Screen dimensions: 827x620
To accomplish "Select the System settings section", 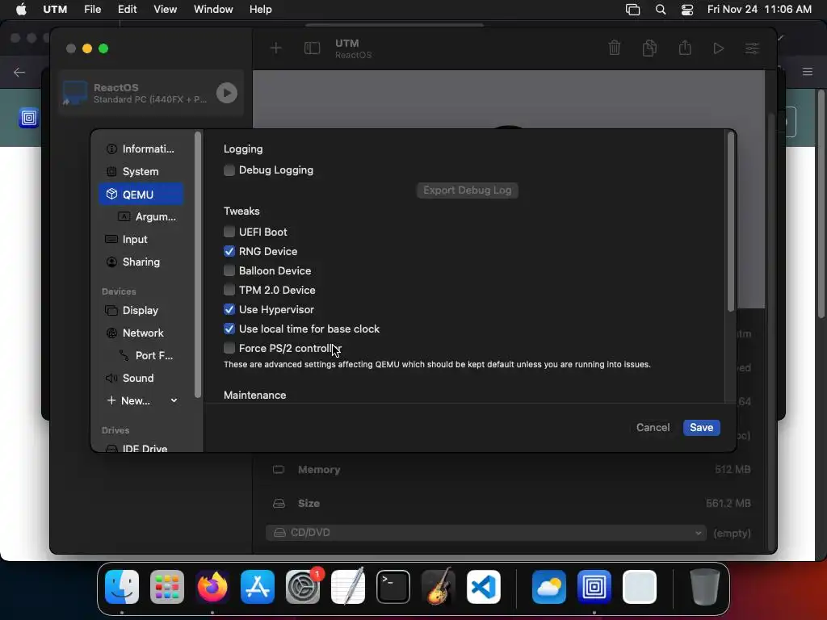I will click(x=141, y=171).
